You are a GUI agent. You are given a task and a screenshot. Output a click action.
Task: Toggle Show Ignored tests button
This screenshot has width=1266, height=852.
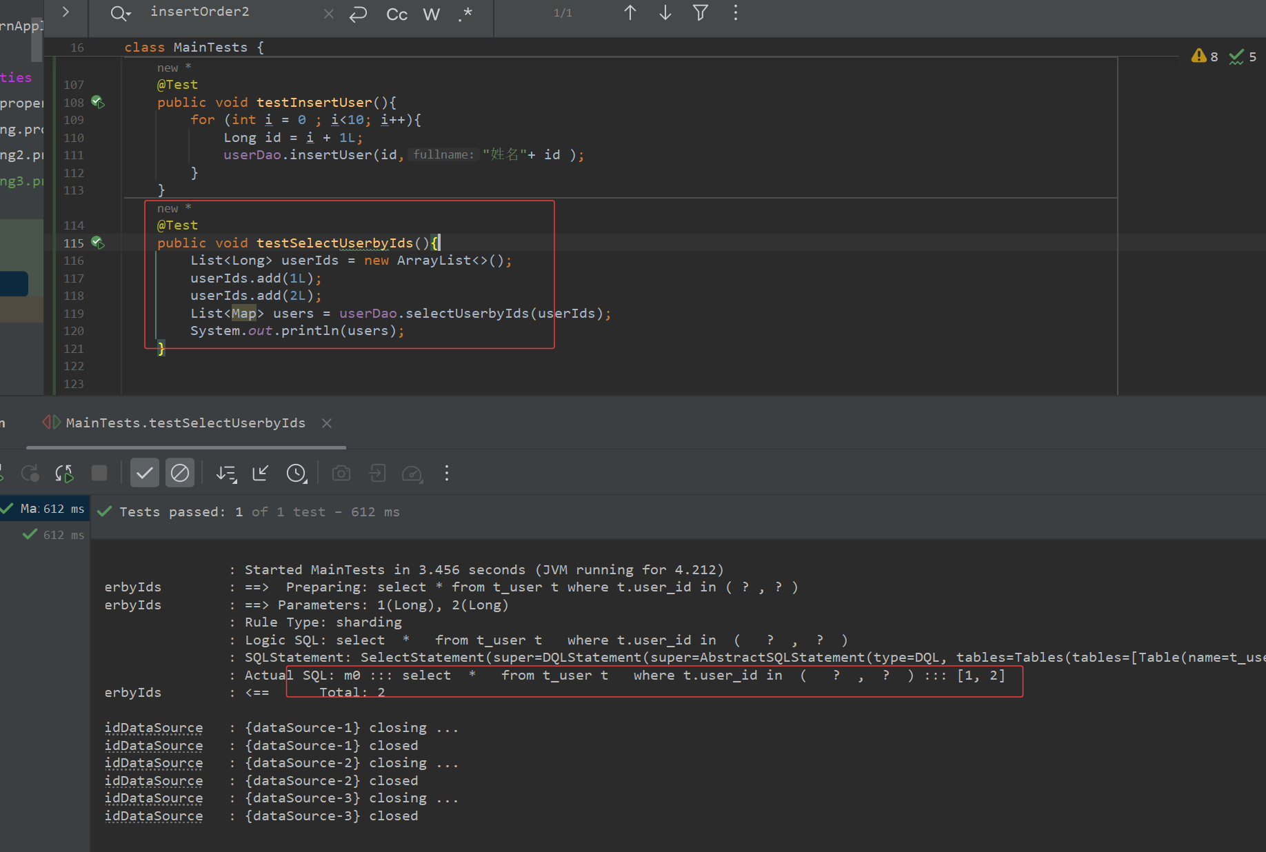180,473
